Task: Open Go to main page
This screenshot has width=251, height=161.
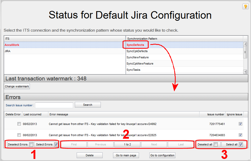Action: coord(126,155)
